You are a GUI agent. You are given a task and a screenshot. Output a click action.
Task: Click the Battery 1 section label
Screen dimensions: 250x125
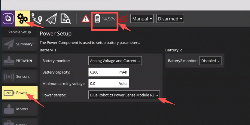point(48,50)
